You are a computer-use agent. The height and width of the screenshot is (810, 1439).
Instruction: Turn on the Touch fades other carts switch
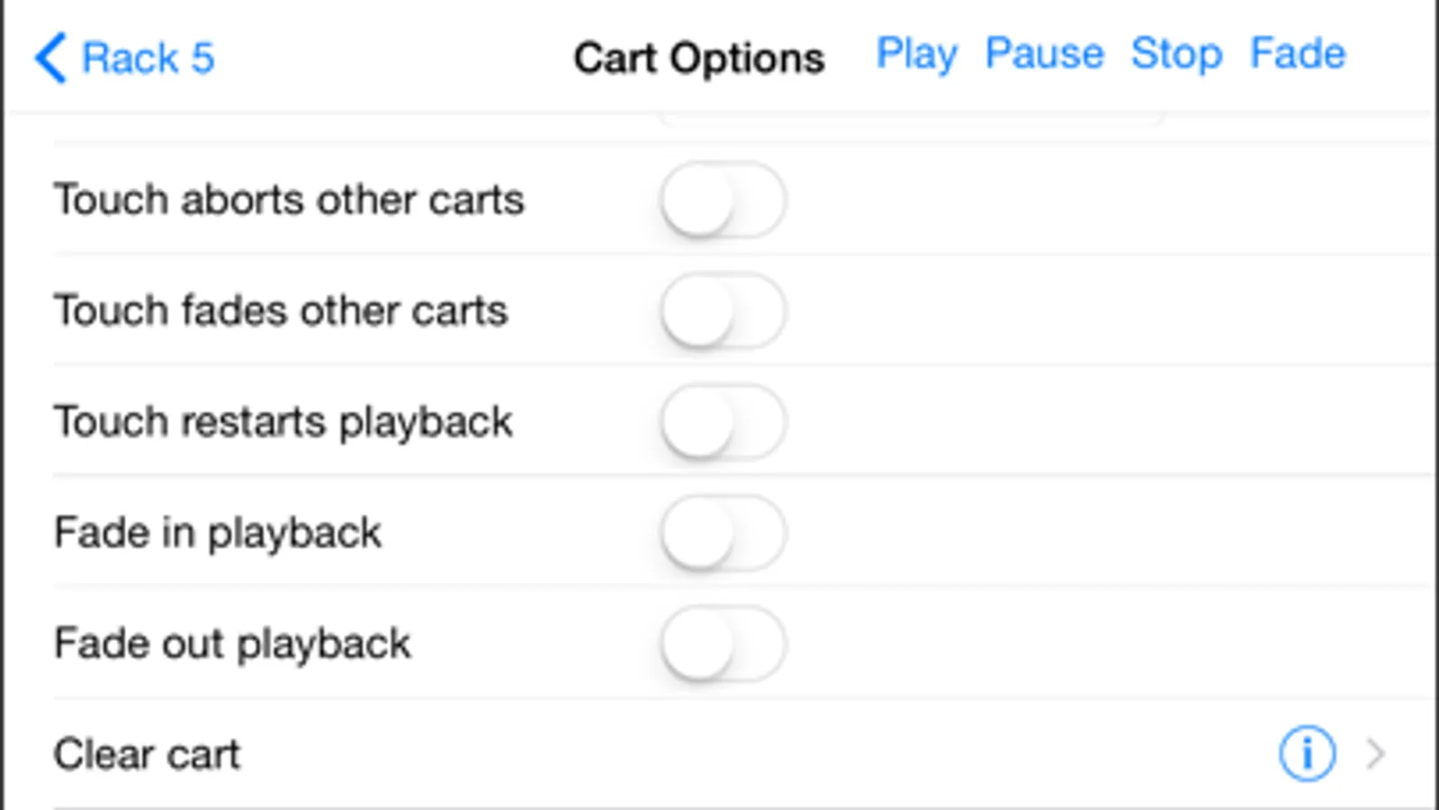723,311
